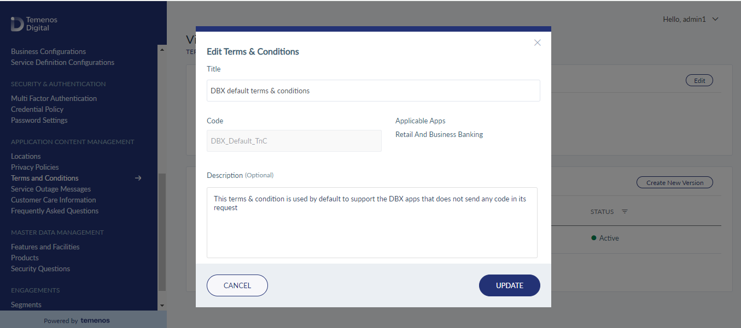Click the Temenos Digital logo
The height and width of the screenshot is (328, 741).
coord(34,23)
